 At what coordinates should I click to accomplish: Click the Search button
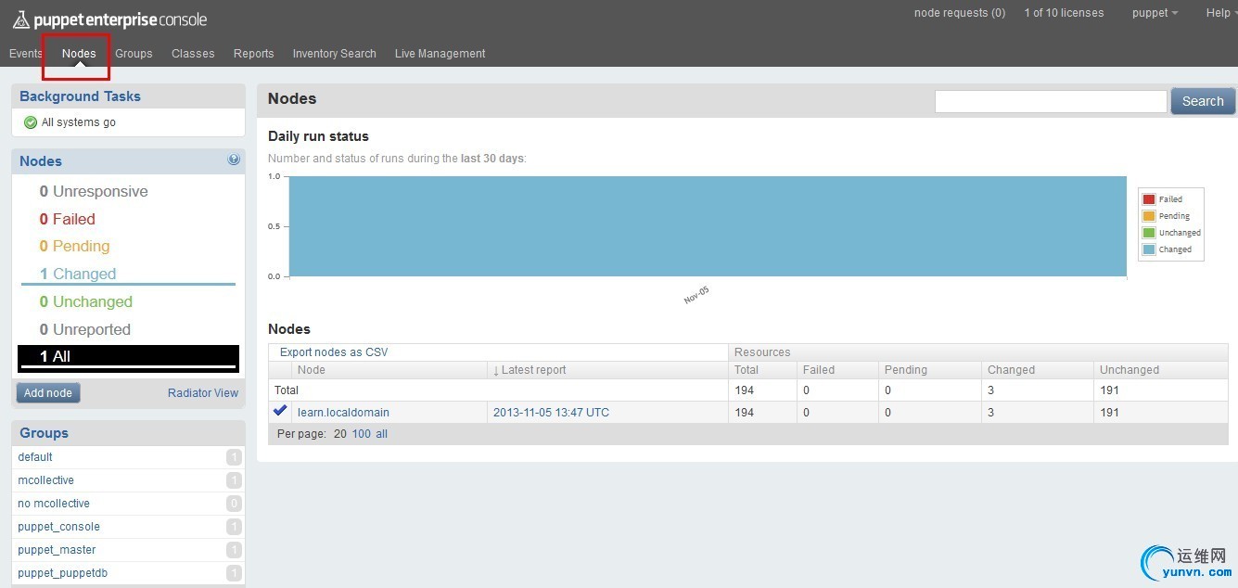click(1203, 101)
